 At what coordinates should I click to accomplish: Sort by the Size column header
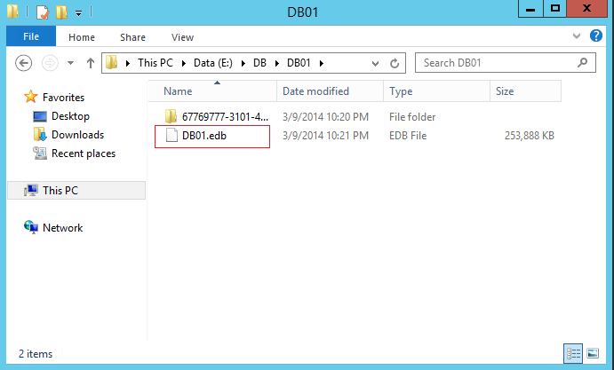click(x=525, y=91)
